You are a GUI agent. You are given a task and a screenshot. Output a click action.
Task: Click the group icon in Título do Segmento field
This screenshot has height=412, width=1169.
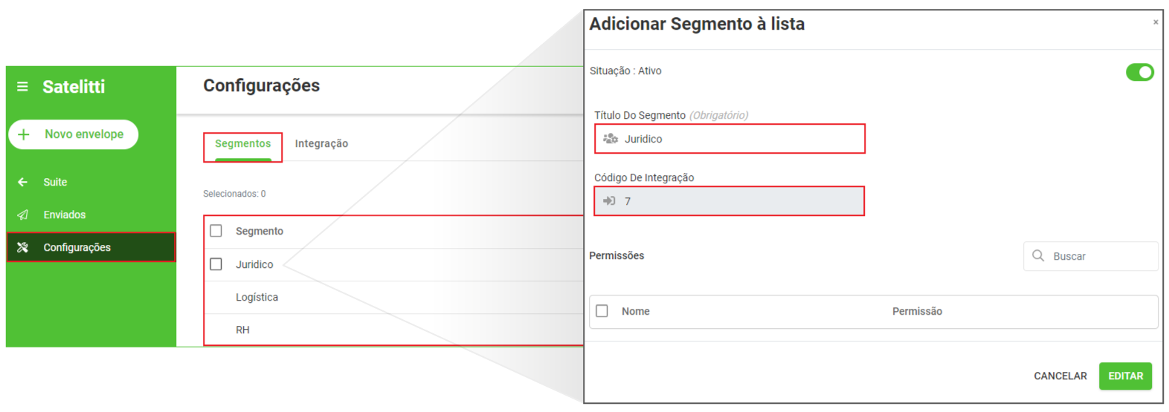point(611,139)
